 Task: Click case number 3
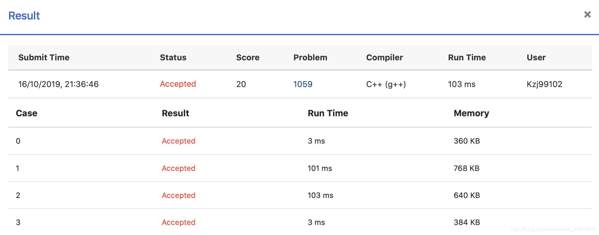point(18,222)
